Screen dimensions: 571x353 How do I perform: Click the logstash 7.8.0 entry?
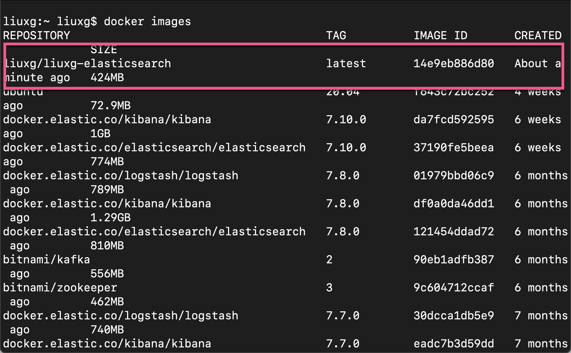(x=120, y=175)
